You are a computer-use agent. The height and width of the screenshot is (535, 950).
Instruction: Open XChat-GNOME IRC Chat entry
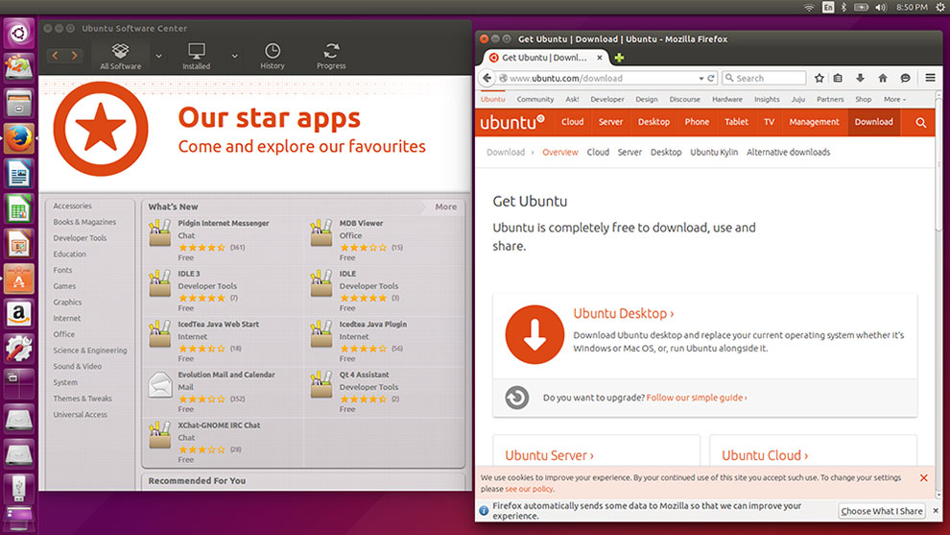tap(222, 442)
